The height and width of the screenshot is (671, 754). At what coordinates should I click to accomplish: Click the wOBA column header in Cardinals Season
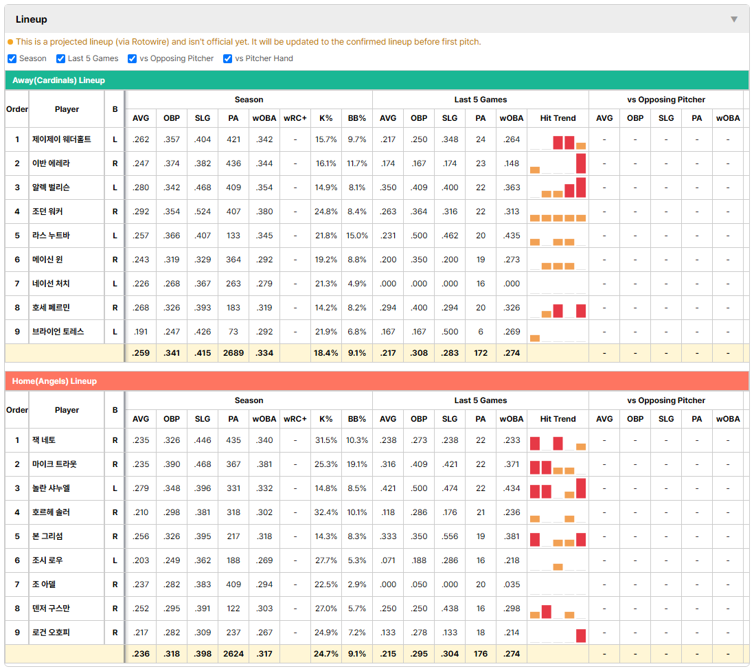click(264, 118)
